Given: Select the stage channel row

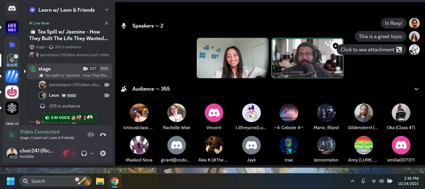Looking at the screenshot, I should 69,72.
